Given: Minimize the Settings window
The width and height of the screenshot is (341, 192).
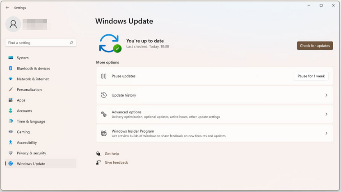Looking at the screenshot, I should click(x=309, y=5).
